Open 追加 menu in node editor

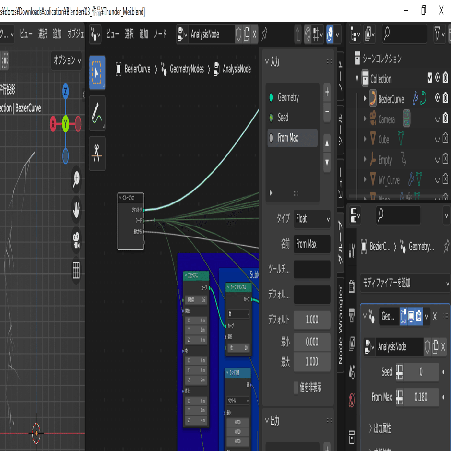coord(143,34)
